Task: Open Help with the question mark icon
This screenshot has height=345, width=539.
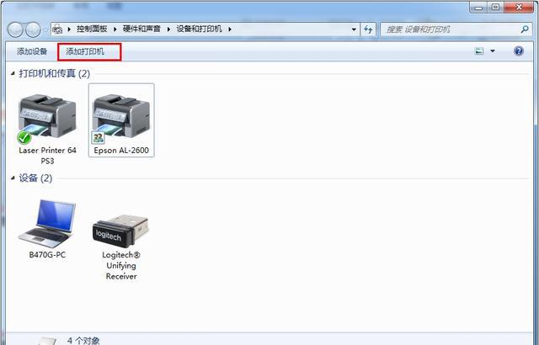Action: 519,51
